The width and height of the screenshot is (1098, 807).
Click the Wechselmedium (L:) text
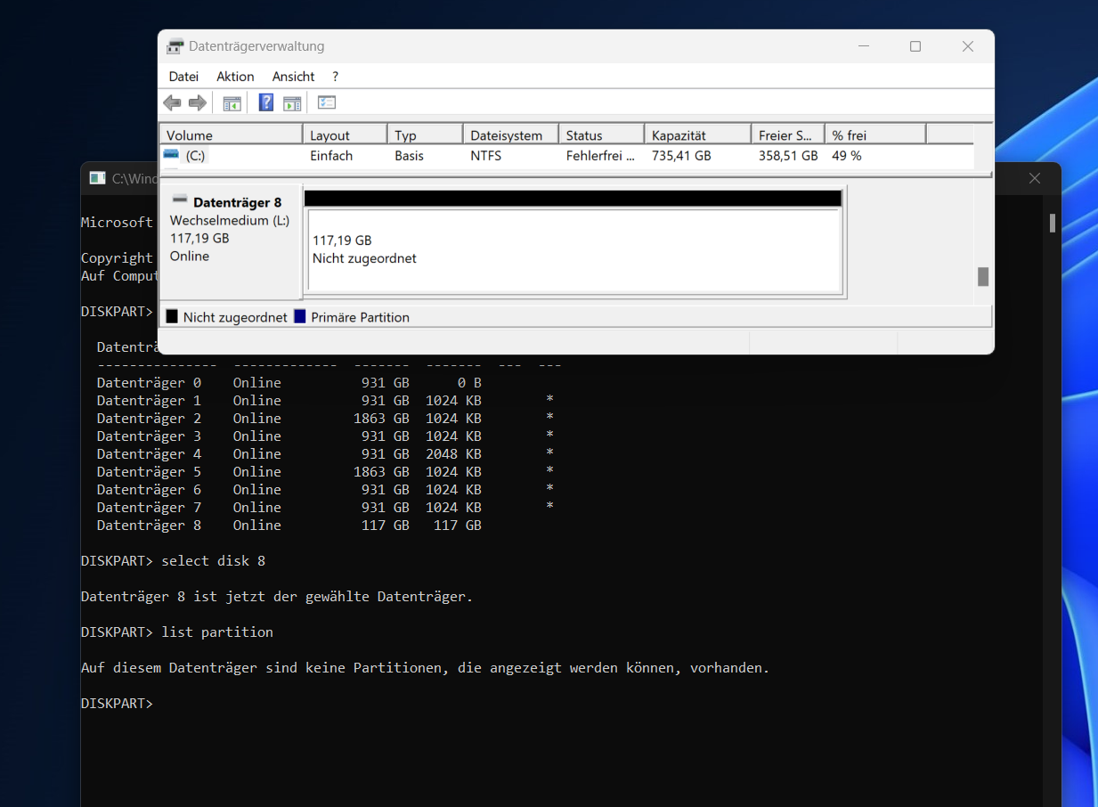pyautogui.click(x=230, y=220)
